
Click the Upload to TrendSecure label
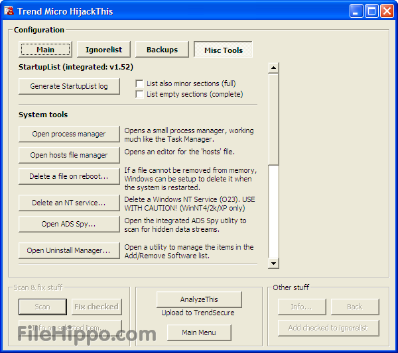click(198, 313)
